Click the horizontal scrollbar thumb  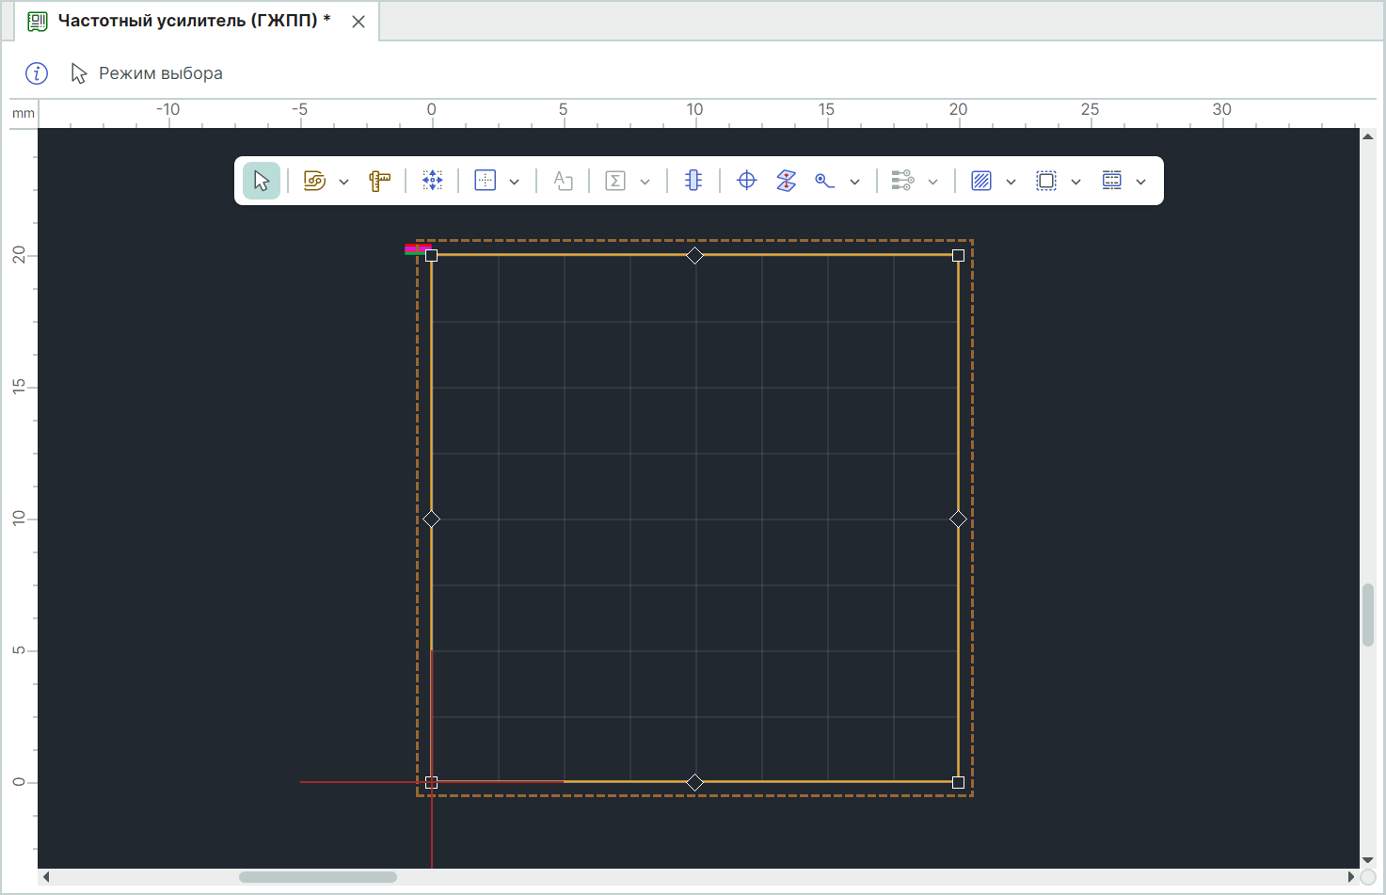[317, 877]
